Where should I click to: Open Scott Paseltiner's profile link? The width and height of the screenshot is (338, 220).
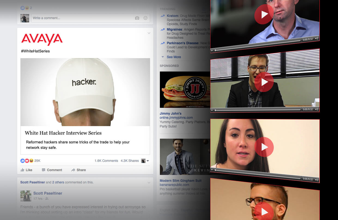(48, 193)
